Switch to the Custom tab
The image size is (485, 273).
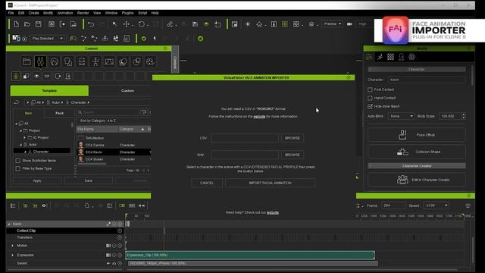pos(127,91)
